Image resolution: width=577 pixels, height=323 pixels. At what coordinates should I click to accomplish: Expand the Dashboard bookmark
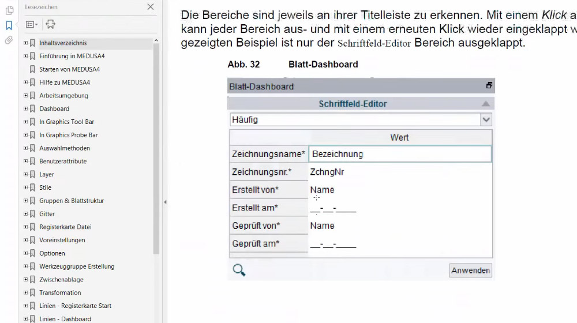pyautogui.click(x=25, y=108)
